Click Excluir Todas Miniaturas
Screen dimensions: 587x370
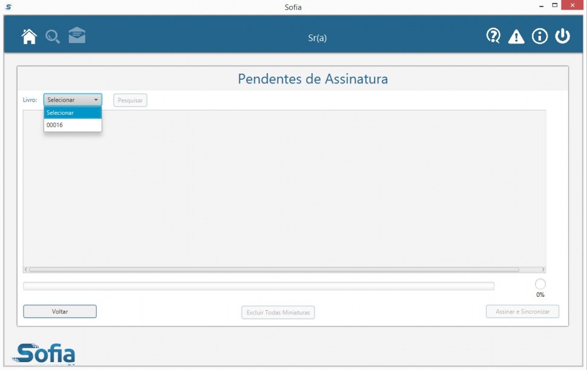278,313
